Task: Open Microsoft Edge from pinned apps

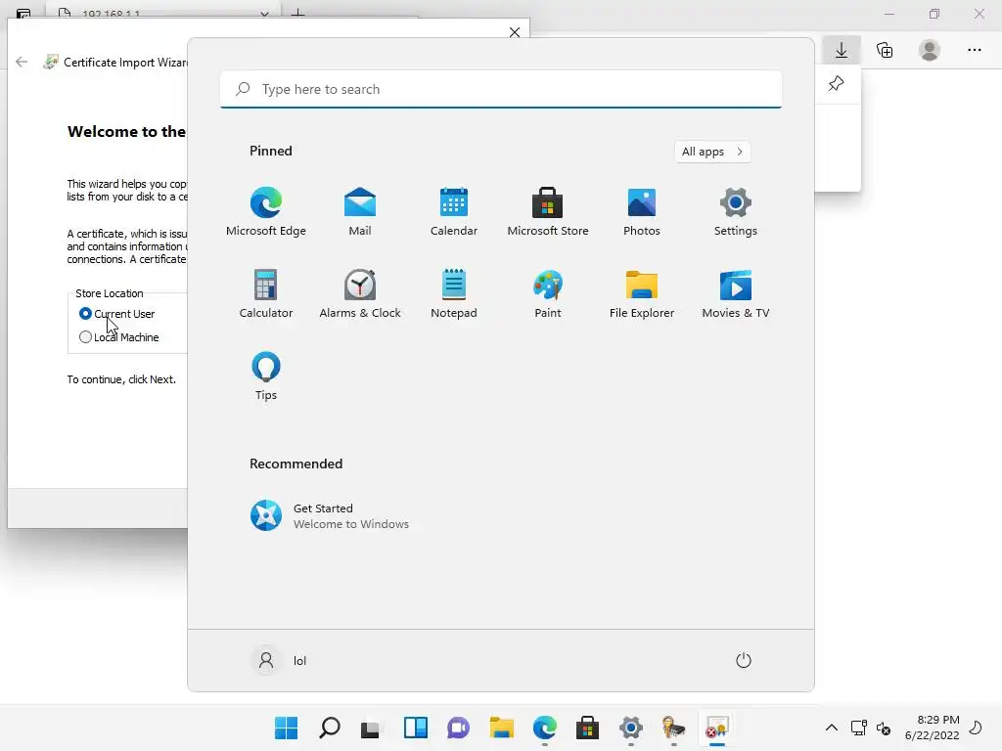Action: pos(266,211)
